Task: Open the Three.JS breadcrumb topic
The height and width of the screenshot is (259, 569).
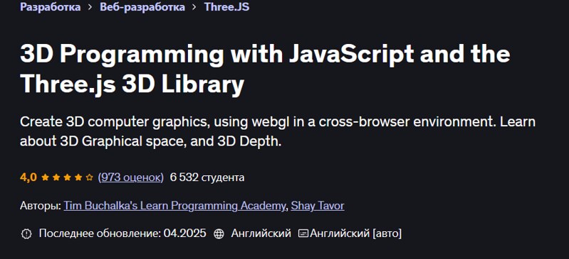Action: [226, 7]
